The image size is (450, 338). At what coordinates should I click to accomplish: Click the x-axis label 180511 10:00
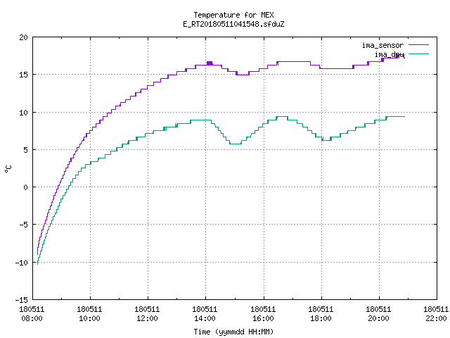(89, 313)
